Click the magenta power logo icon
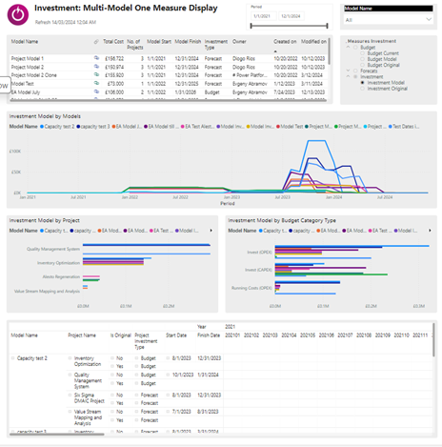Viewport: 442px width, 447px height. point(18,14)
